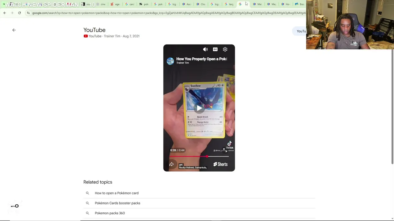Search related topic 'Pokémon Cards booster packs'
This screenshot has width=394, height=221.
point(118,203)
